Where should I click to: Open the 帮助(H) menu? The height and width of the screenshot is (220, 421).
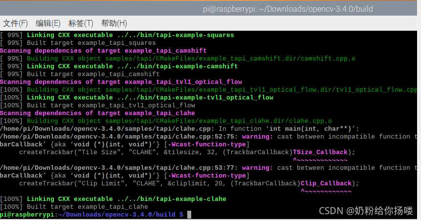[114, 23]
